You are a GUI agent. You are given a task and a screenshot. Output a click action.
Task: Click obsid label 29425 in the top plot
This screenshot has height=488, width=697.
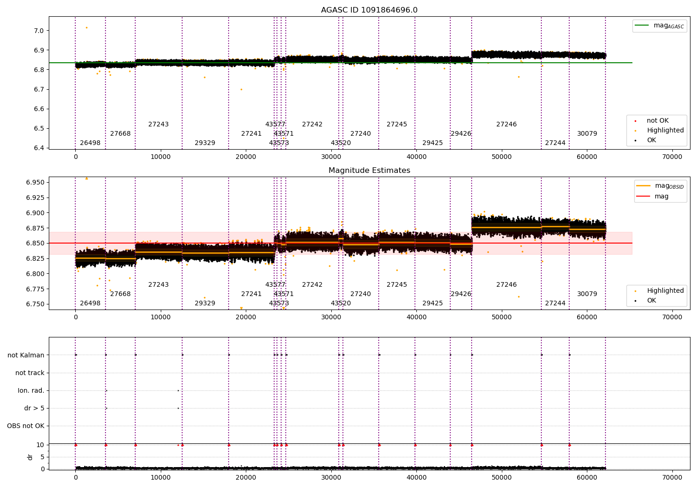pyautogui.click(x=433, y=143)
